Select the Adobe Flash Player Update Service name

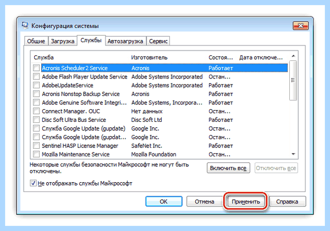click(x=84, y=77)
